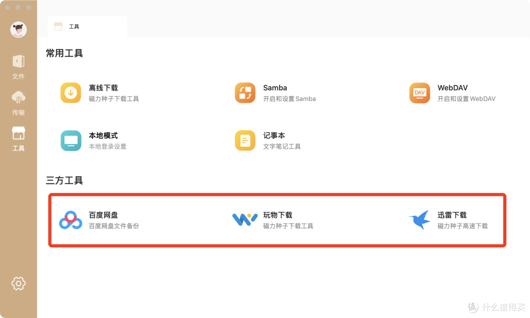Open Samba tool title
This screenshot has height=318, width=530.
(x=275, y=88)
